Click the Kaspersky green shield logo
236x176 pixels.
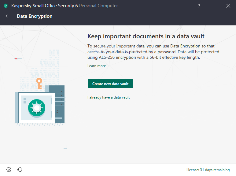[6, 6]
